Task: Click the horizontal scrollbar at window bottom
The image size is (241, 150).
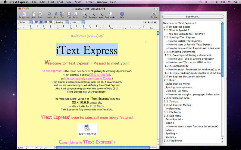Action: pyautogui.click(x=103, y=148)
